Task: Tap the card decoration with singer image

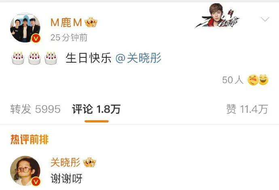Action: point(217,16)
